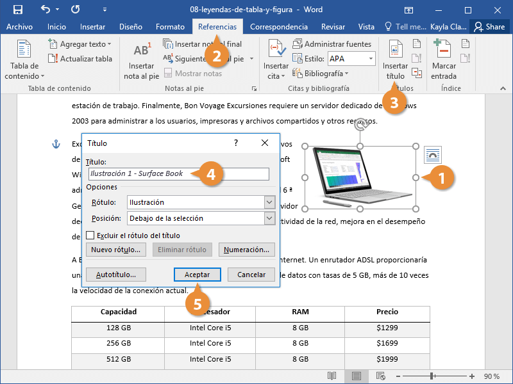513x384 pixels.
Task: Click the Undo arrow icon
Action: 46,10
